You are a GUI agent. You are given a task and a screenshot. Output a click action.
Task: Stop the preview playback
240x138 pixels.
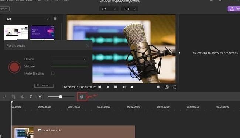tap(116, 87)
